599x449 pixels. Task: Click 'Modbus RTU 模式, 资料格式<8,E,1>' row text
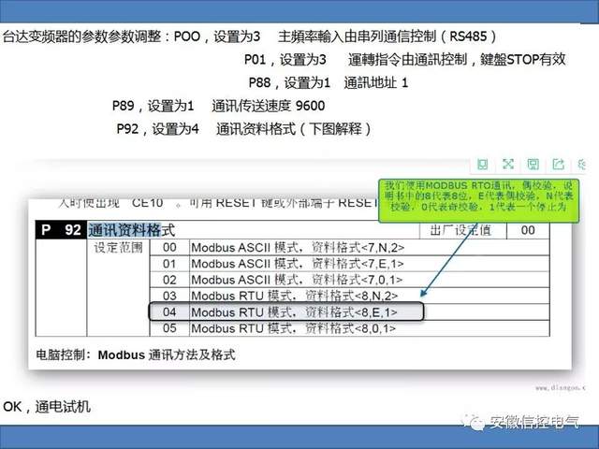pyautogui.click(x=294, y=312)
